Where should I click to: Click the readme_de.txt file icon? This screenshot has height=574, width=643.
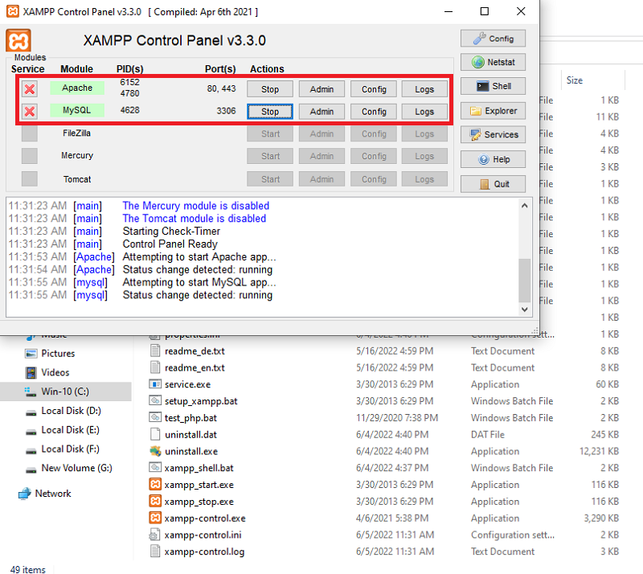coord(155,351)
